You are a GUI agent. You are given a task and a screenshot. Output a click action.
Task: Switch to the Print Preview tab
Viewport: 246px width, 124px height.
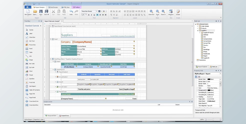53,7
